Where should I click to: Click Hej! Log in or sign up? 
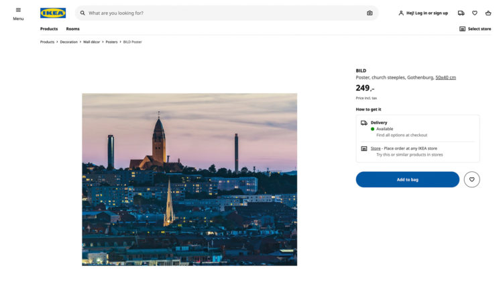423,13
